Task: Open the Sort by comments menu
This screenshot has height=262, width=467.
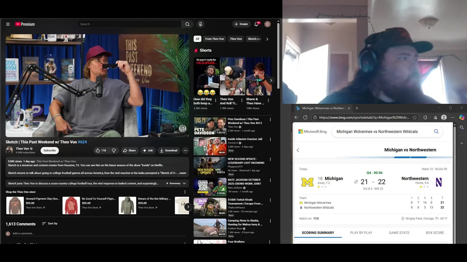Action: tap(50, 223)
